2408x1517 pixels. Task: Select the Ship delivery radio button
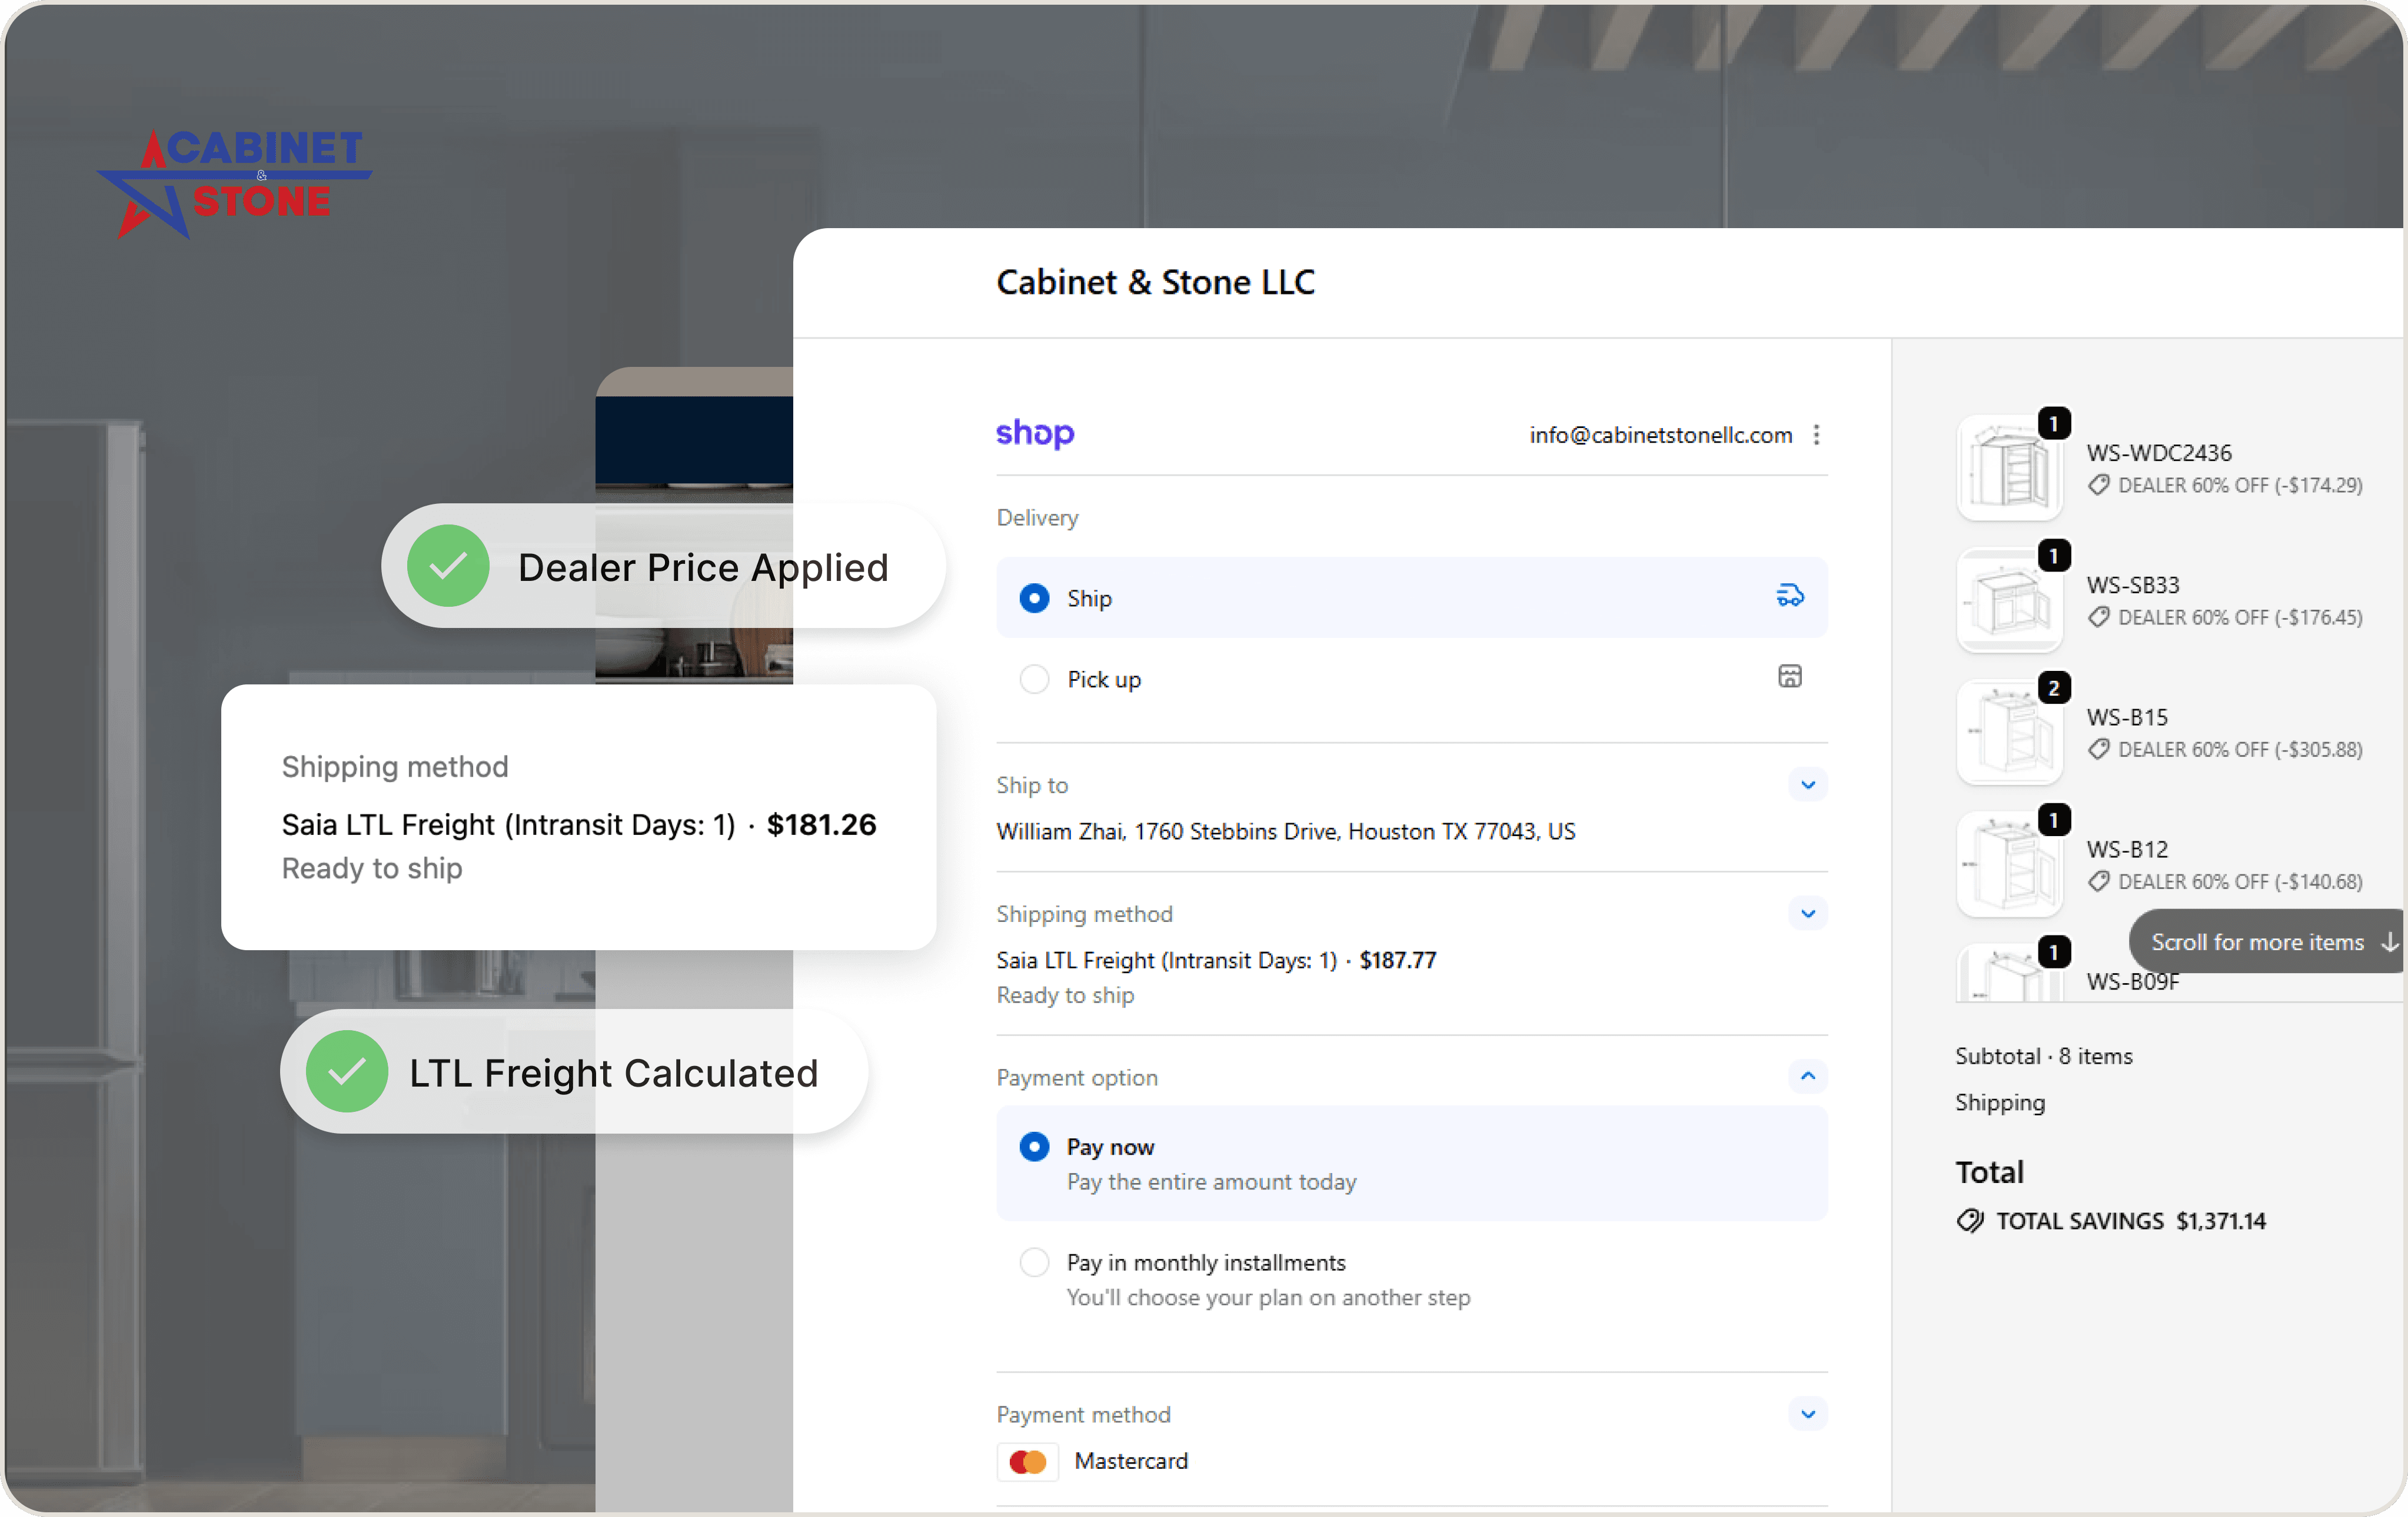1034,597
